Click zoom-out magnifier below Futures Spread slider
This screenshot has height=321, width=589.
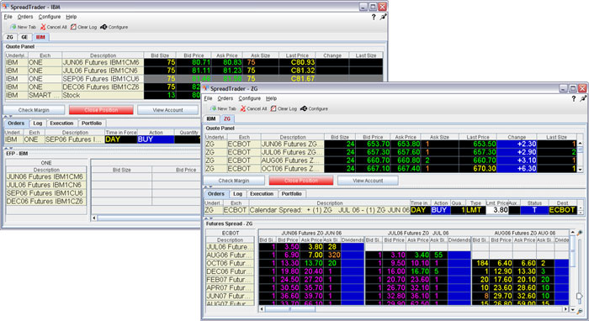[580, 311]
